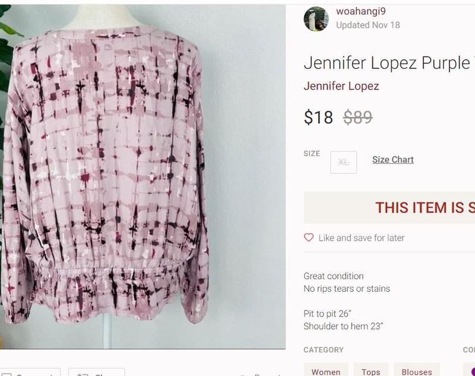This screenshot has width=475, height=376.
Task: Select the XL size box
Action: [x=344, y=162]
